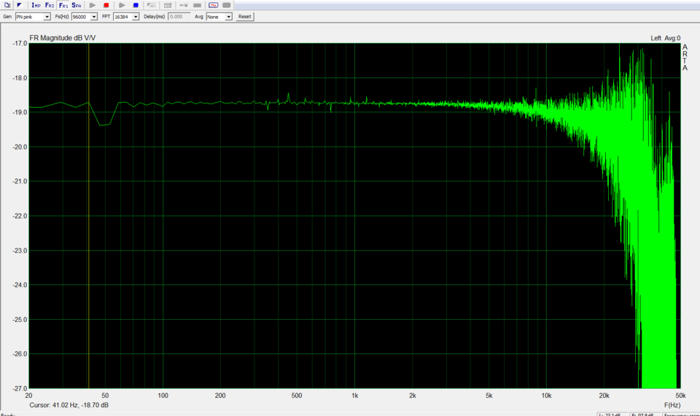Open the Avg averaging dropdown
Screen dimensions: 700x416
tap(228, 17)
